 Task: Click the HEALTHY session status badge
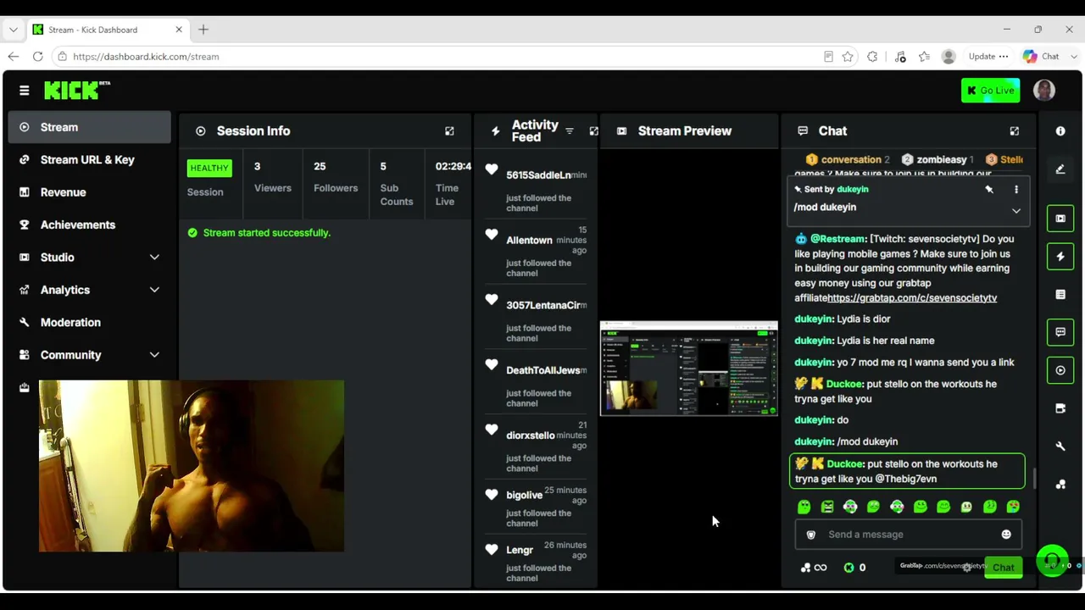209,168
